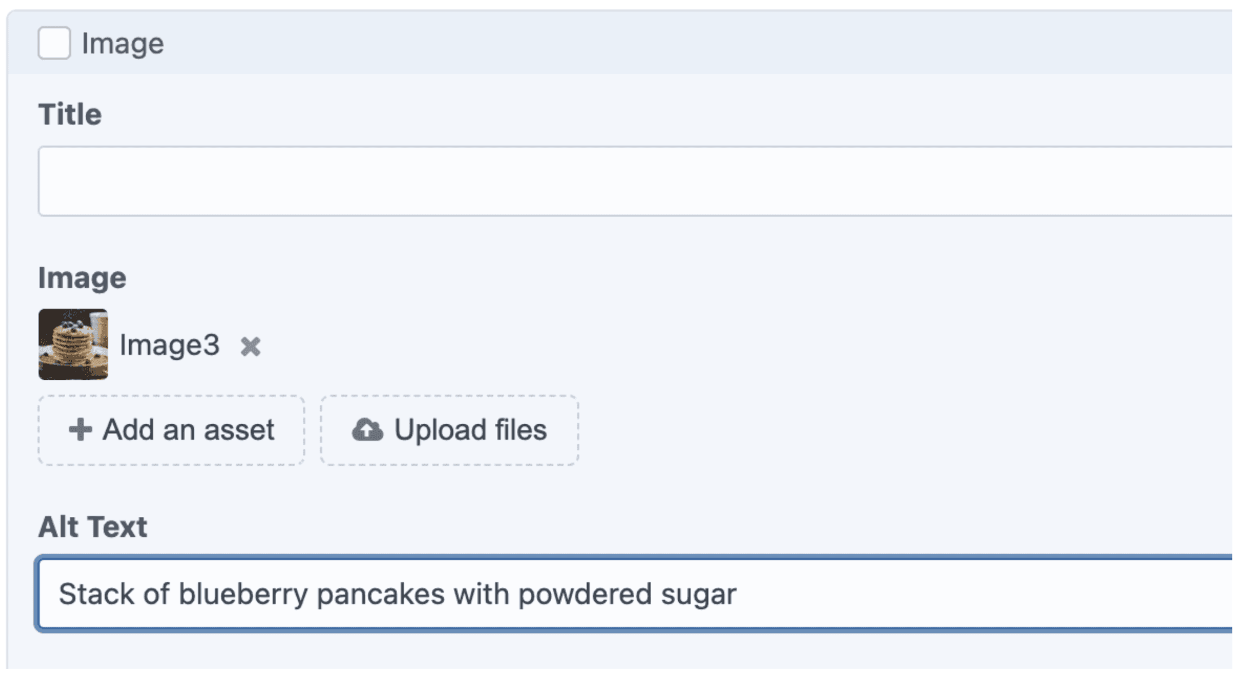Click the X icon to remove Image3
The image size is (1237, 674).
251,346
